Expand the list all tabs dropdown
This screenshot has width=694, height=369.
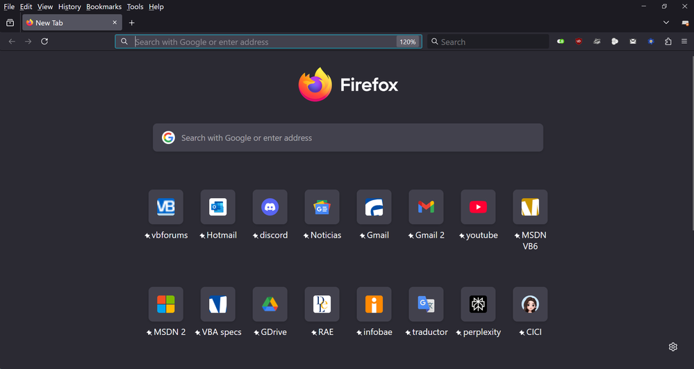(x=666, y=23)
